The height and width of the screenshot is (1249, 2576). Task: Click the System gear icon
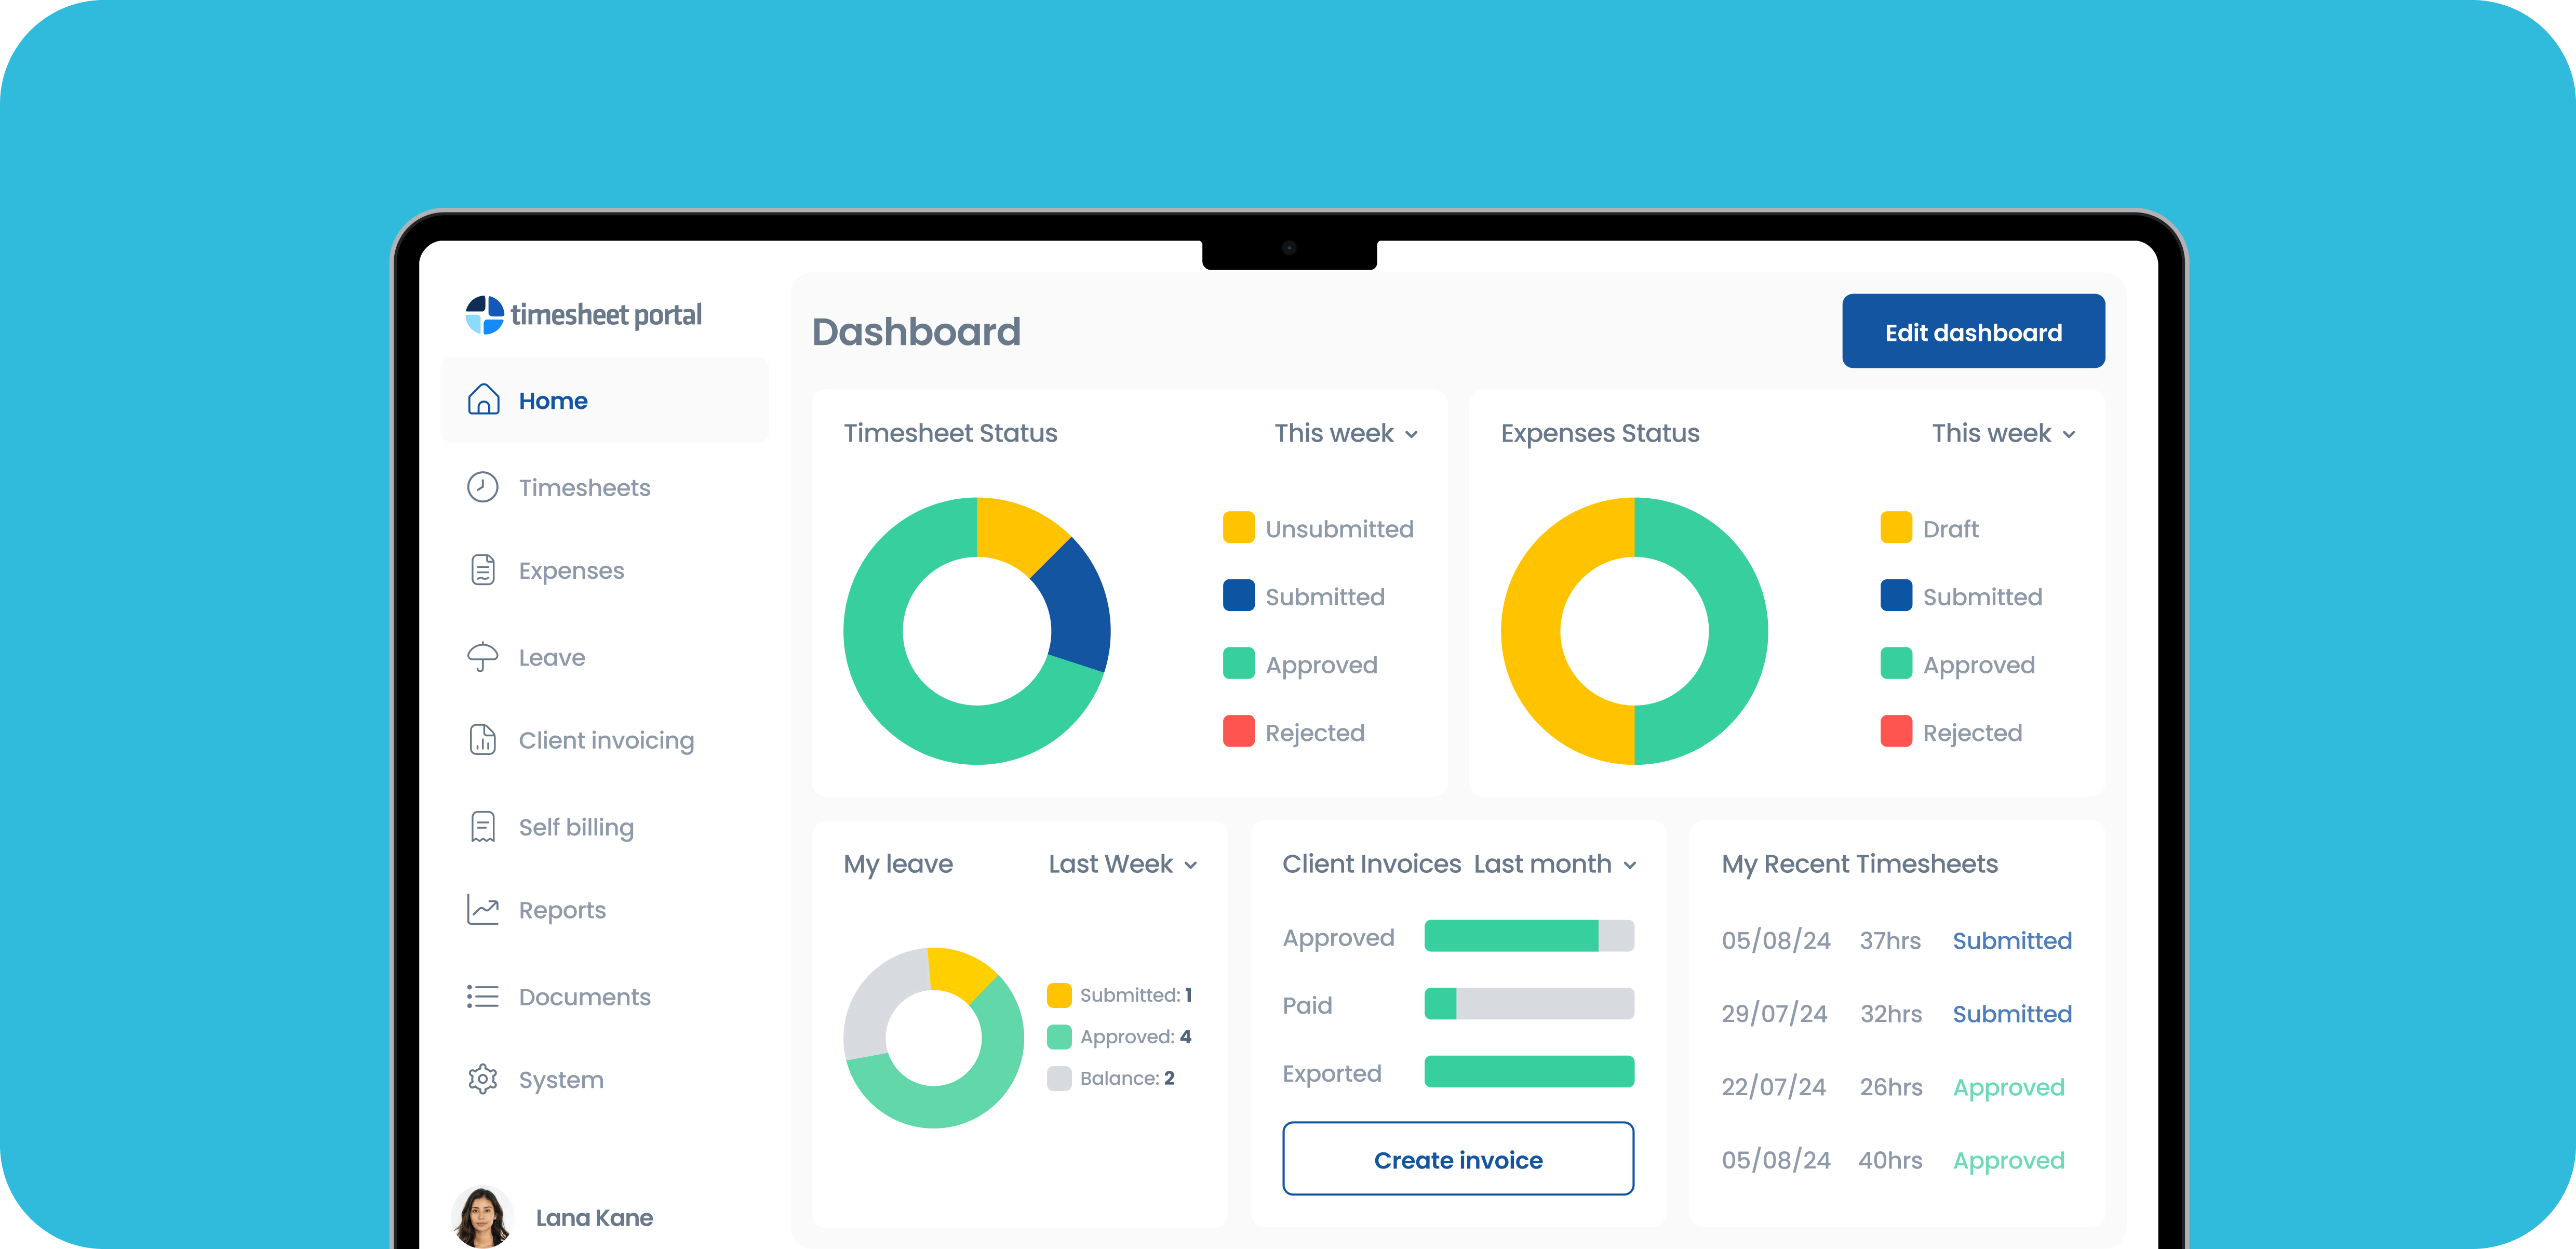click(483, 1080)
